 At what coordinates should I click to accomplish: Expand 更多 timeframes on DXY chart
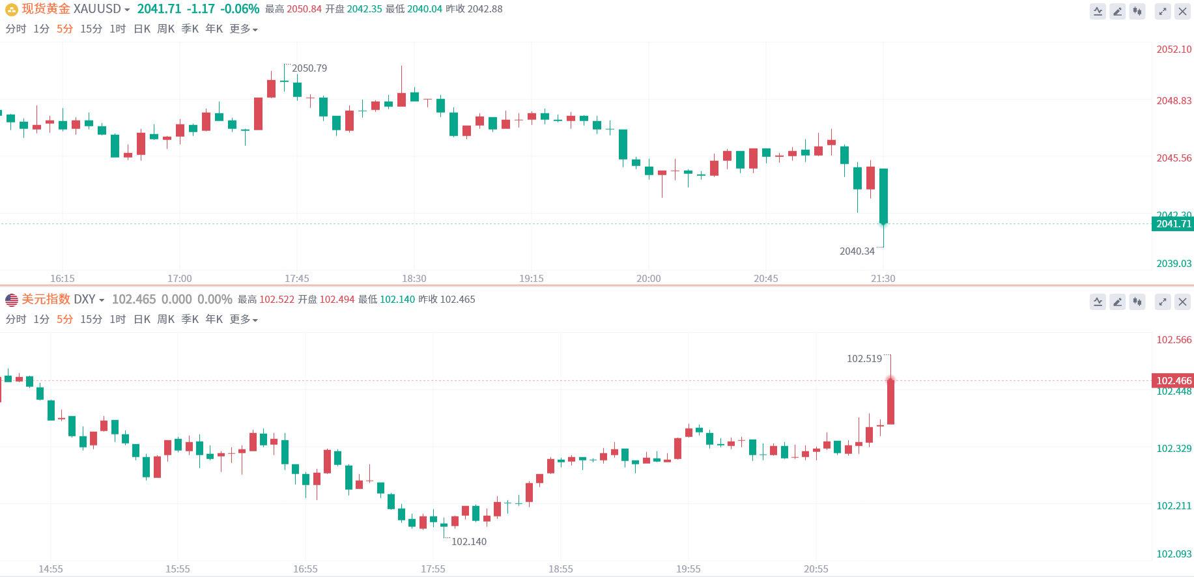[x=244, y=319]
